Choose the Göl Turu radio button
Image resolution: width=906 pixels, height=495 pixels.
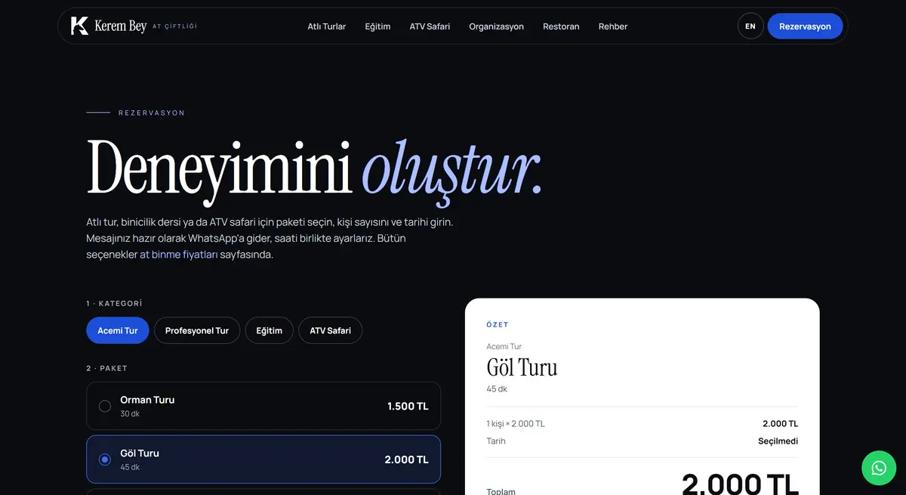(x=105, y=459)
